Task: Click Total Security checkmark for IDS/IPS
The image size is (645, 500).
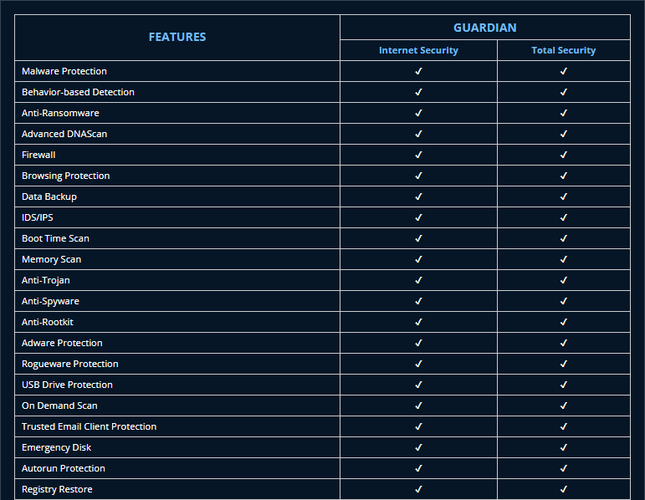Action: (564, 217)
